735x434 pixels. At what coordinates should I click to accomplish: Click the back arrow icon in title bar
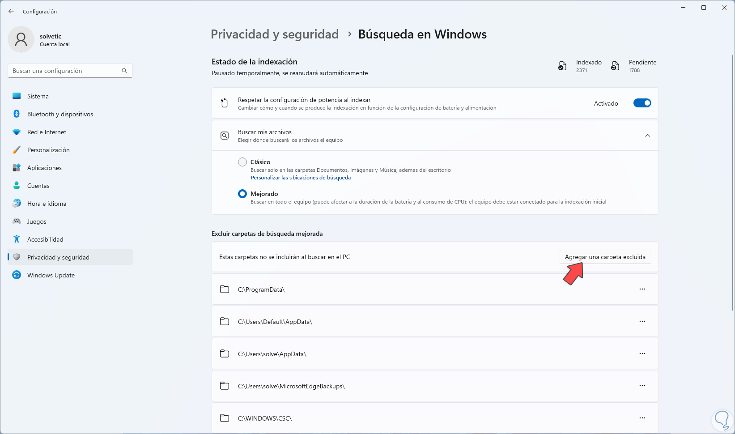click(11, 11)
